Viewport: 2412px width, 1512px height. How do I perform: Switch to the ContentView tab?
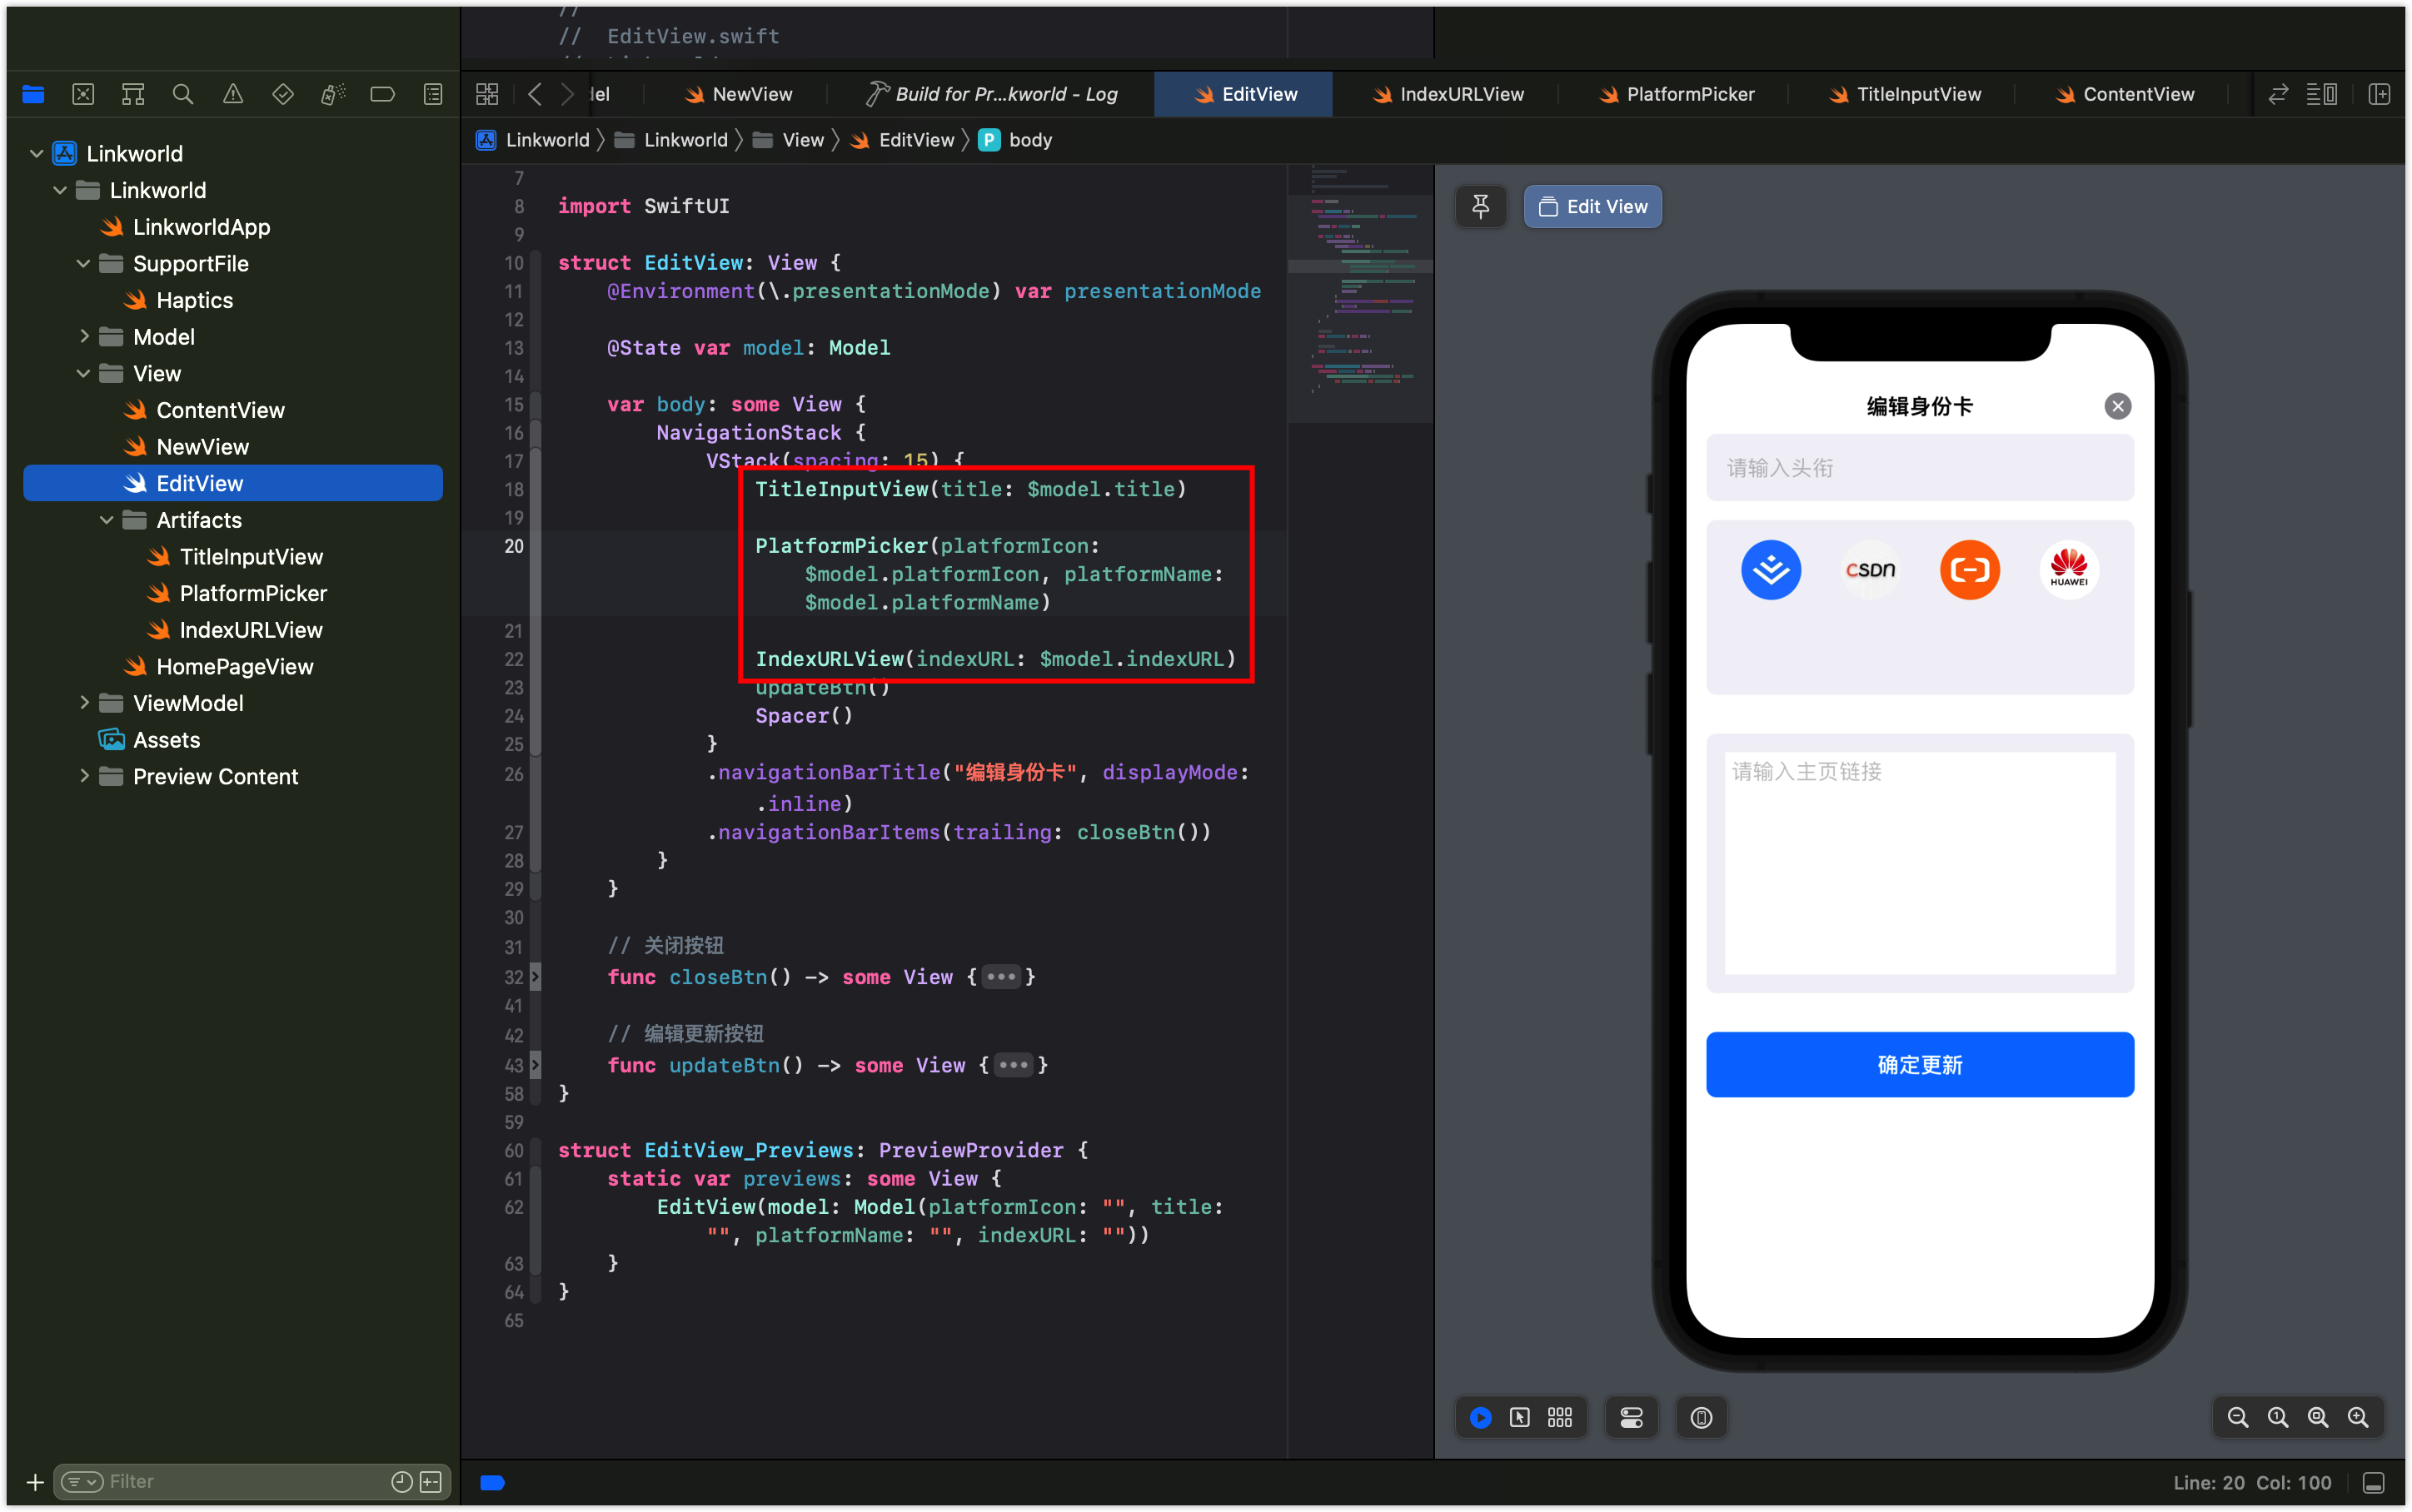pos(2125,94)
